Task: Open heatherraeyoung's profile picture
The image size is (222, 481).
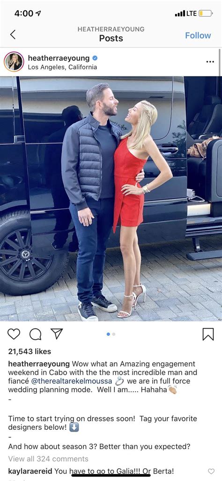Action: [14, 62]
